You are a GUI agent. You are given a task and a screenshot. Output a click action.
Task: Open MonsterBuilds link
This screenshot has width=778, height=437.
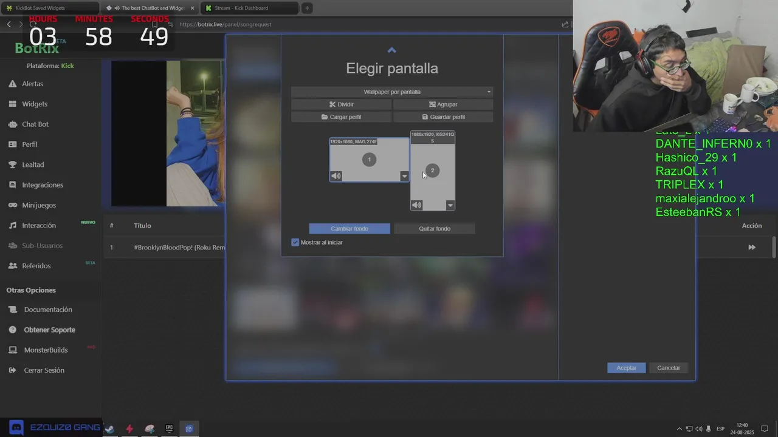pyautogui.click(x=46, y=350)
